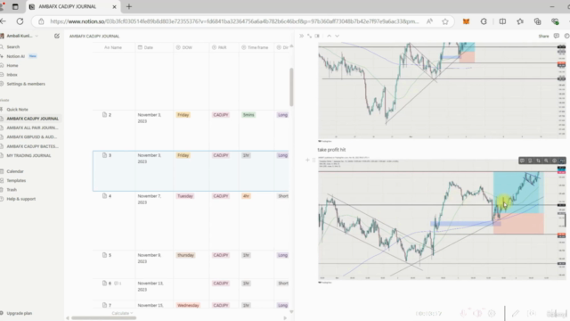This screenshot has height=321, width=570.
Task: Select 'take profit hit' text
Action: (331, 150)
